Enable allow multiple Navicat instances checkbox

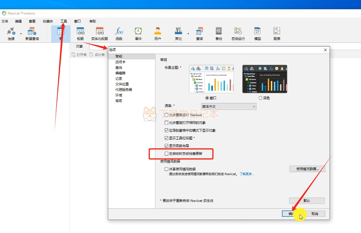[167, 115]
